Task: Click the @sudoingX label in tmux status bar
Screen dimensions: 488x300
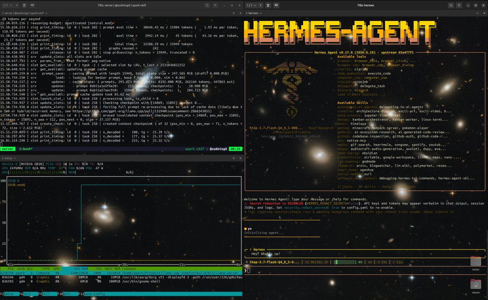Action: [x=218, y=149]
